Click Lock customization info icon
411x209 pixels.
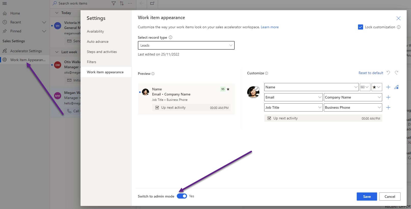coord(399,27)
